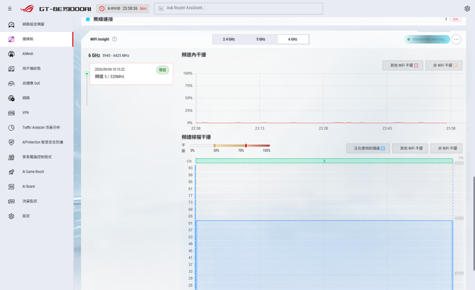Toggle 非 WiFi 干擾 in spectrum scan
The image size is (475, 290).
pos(446,148)
